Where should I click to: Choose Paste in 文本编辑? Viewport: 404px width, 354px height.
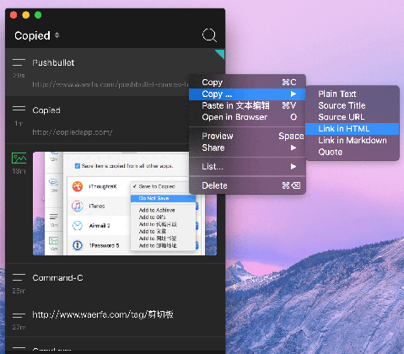(x=247, y=105)
